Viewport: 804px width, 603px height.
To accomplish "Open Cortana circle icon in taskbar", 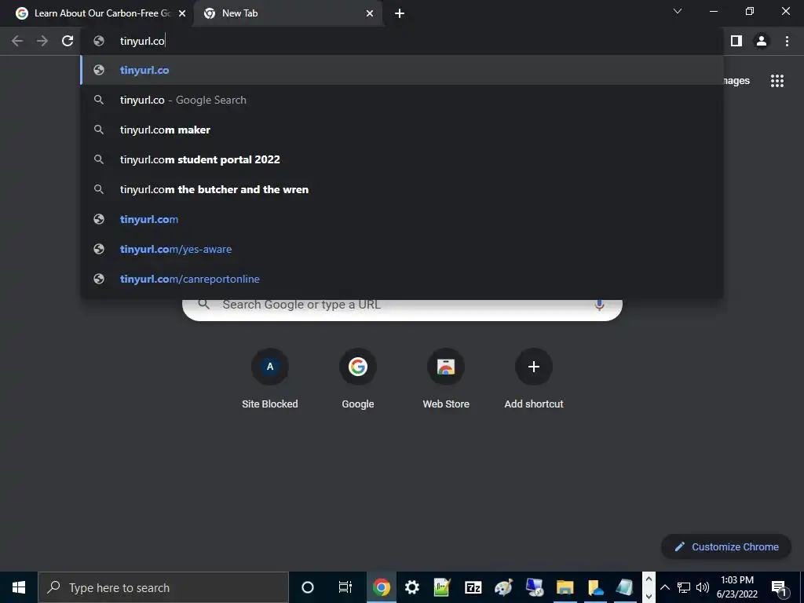I will (x=307, y=587).
